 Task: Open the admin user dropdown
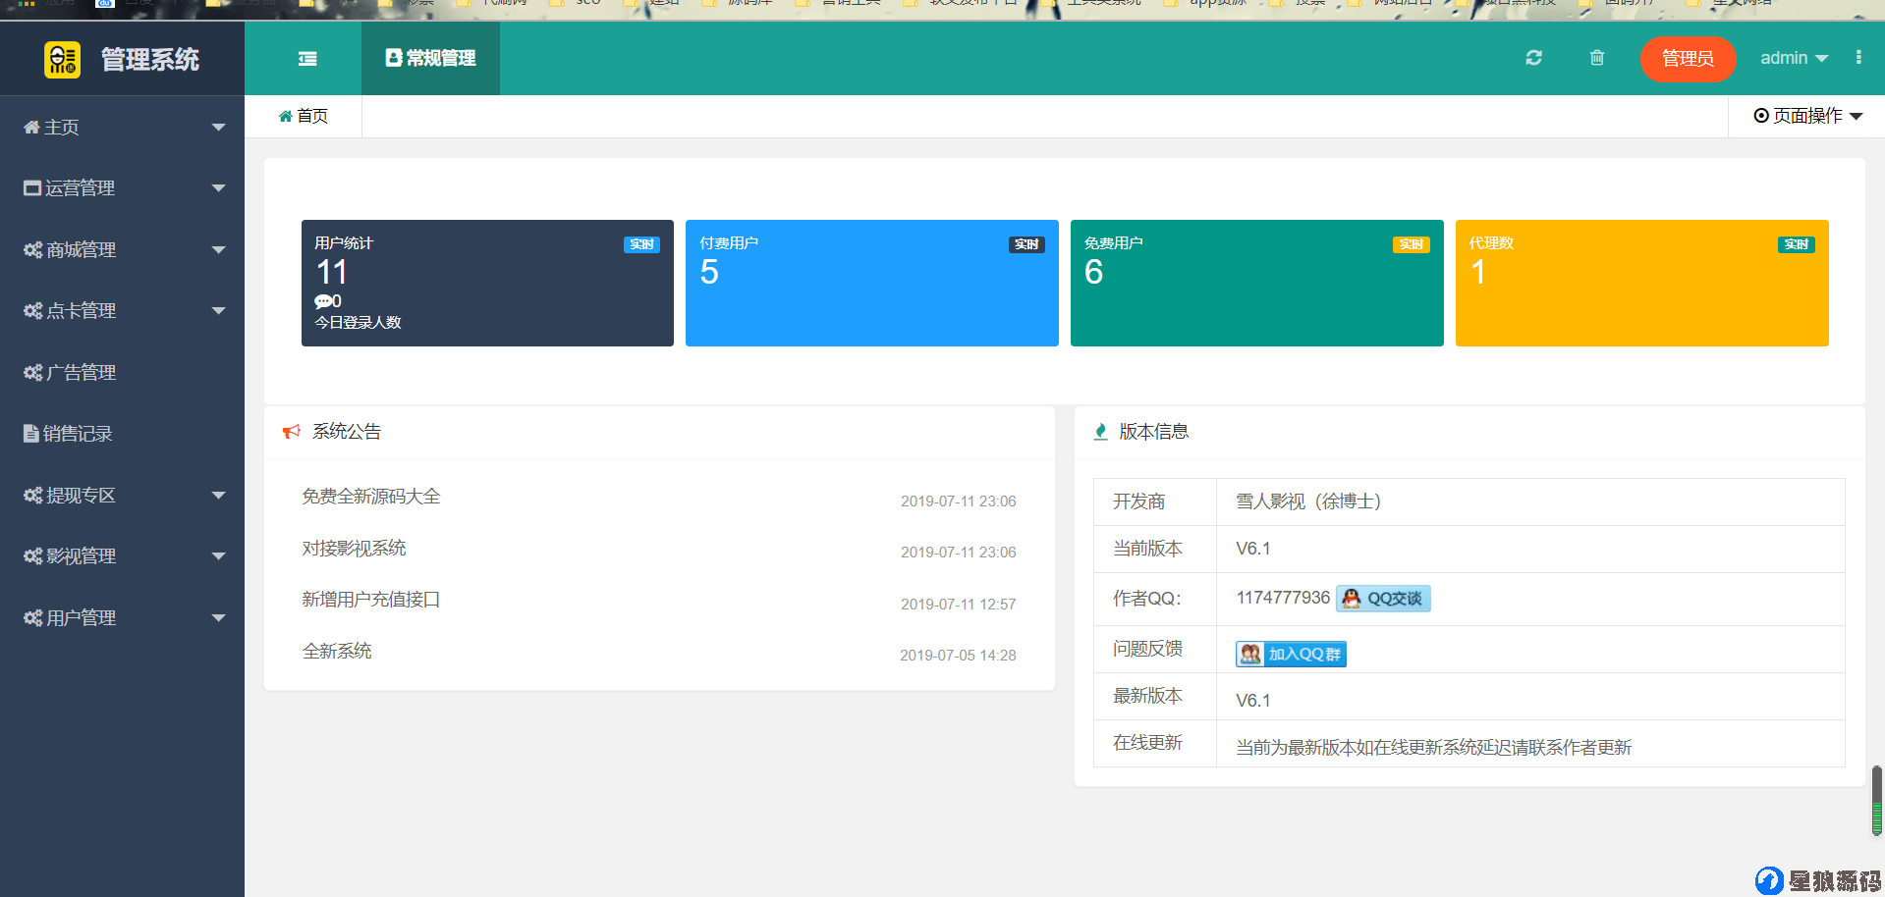[1794, 58]
